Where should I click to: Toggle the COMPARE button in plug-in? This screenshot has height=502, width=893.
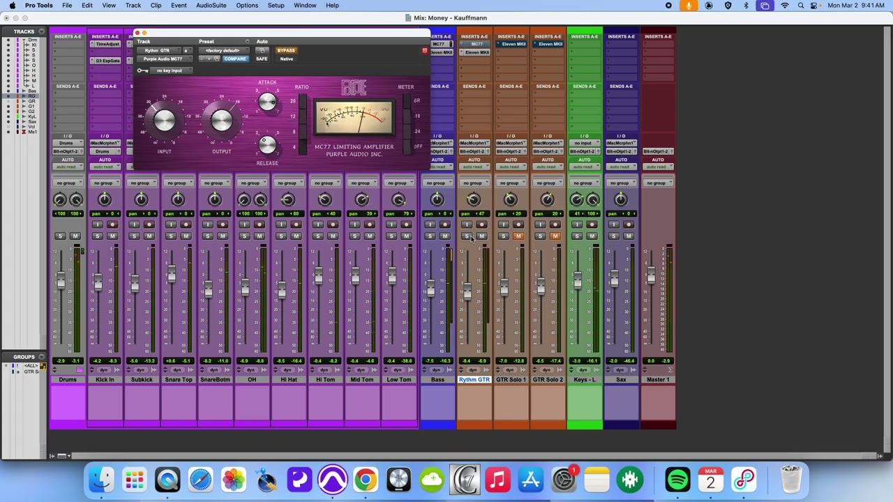click(235, 59)
